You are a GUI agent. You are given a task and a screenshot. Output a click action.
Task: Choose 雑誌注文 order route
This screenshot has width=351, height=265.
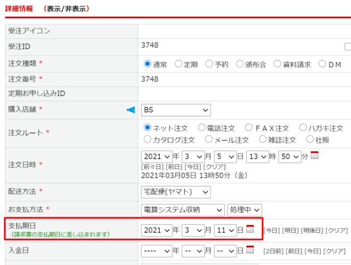[x=263, y=139]
